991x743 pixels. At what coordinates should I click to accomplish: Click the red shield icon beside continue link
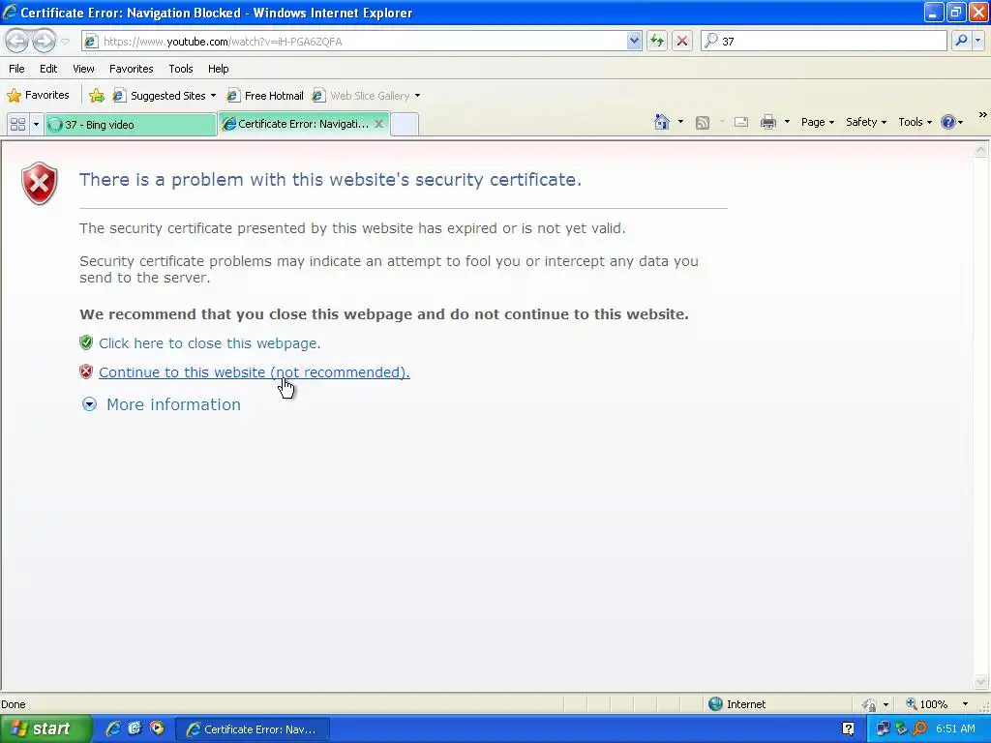[x=86, y=371]
